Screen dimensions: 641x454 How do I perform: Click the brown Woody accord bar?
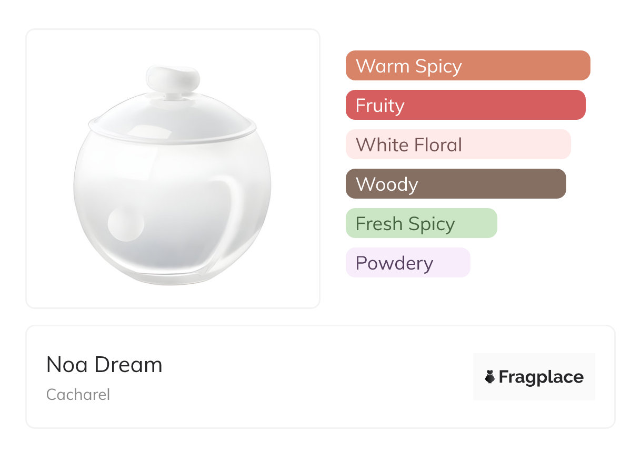pyautogui.click(x=455, y=184)
